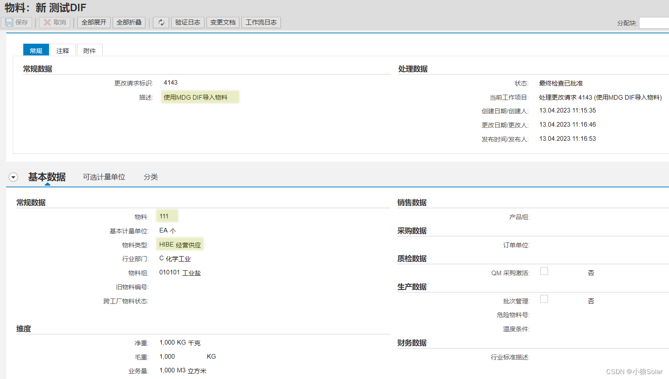669x379 pixels.
Task: Open the 验证日志 button
Action: pyautogui.click(x=188, y=22)
